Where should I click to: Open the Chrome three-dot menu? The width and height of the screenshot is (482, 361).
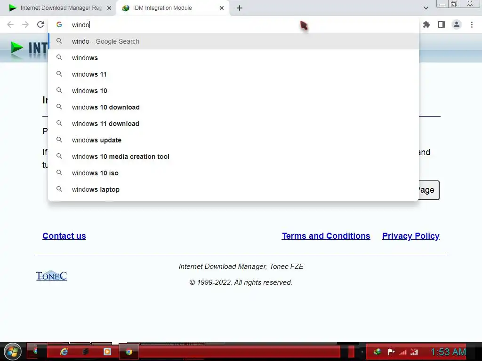[472, 24]
